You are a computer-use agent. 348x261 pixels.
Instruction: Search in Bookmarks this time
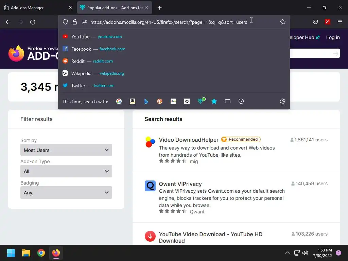pyautogui.click(x=214, y=101)
